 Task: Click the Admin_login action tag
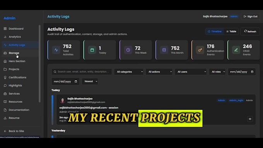(236, 100)
